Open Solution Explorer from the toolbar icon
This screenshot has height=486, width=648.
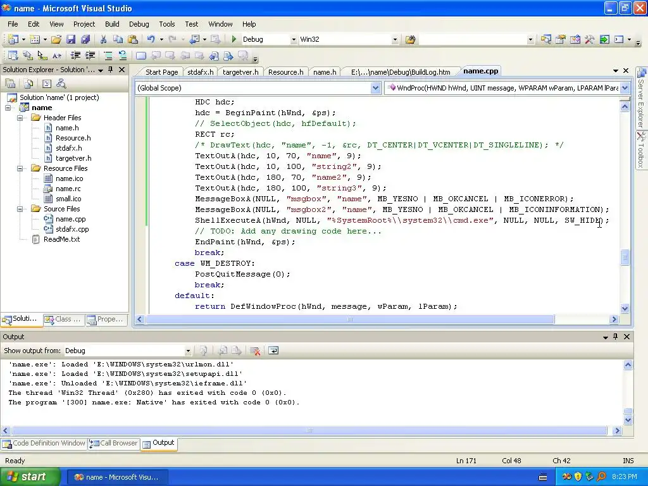click(x=546, y=39)
